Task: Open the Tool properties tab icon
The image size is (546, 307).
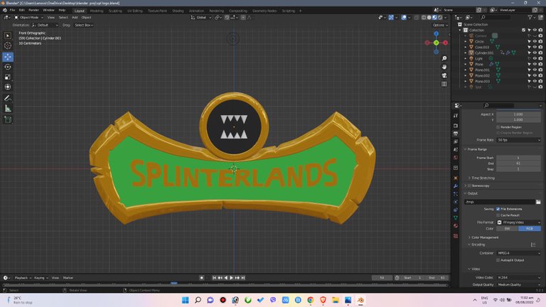Action: click(x=456, y=116)
